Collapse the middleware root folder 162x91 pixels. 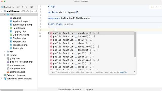[2, 11]
